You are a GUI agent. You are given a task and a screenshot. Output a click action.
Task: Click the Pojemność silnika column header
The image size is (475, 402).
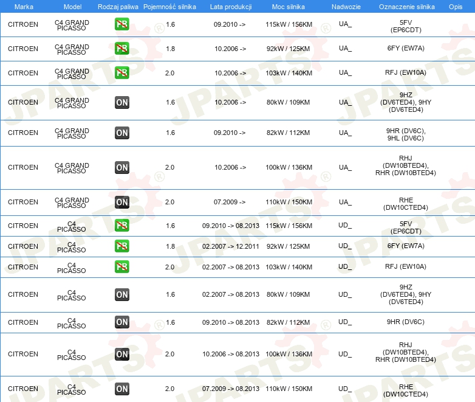(169, 7)
